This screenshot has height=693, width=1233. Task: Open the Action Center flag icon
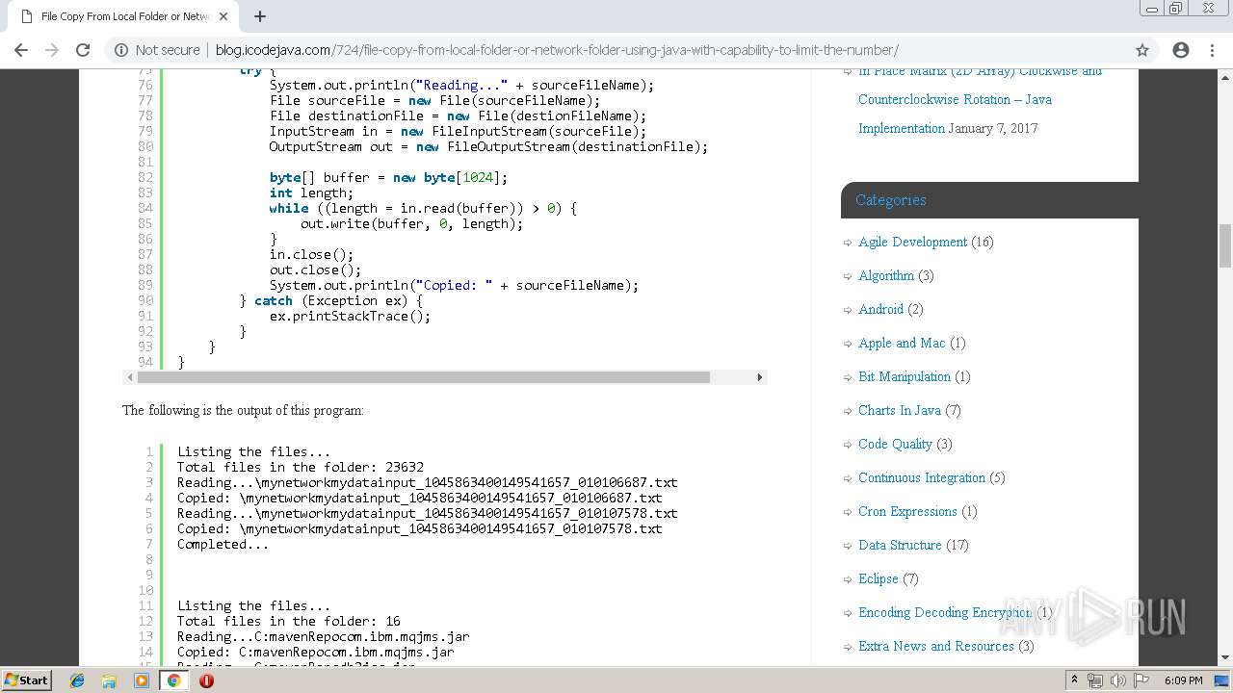(1141, 680)
